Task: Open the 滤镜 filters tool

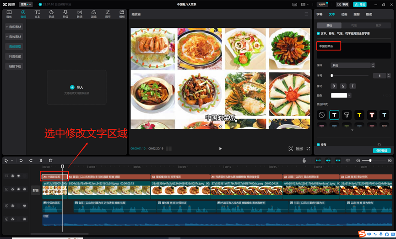Action: (x=94, y=14)
